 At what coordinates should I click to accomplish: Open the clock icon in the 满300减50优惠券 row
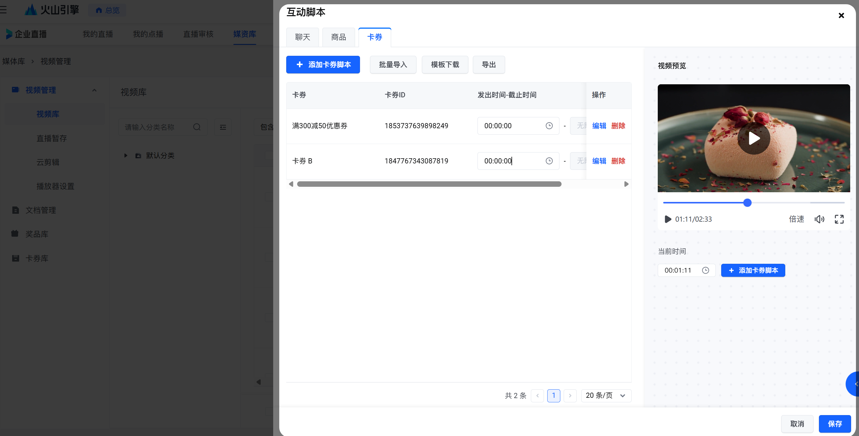[x=549, y=126]
